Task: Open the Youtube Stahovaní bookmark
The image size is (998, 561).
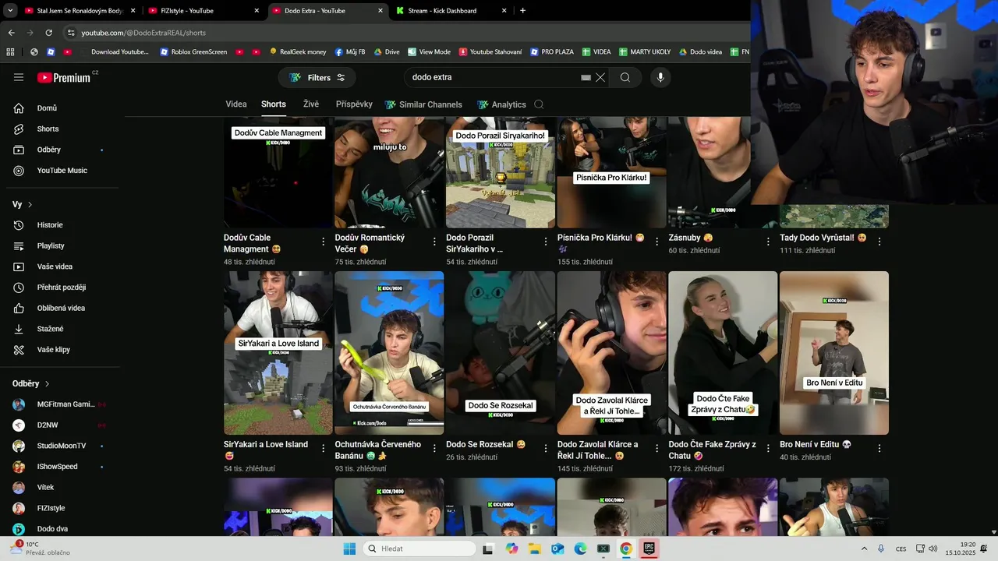Action: point(490,52)
